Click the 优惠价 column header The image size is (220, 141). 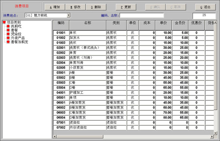pos(197,25)
